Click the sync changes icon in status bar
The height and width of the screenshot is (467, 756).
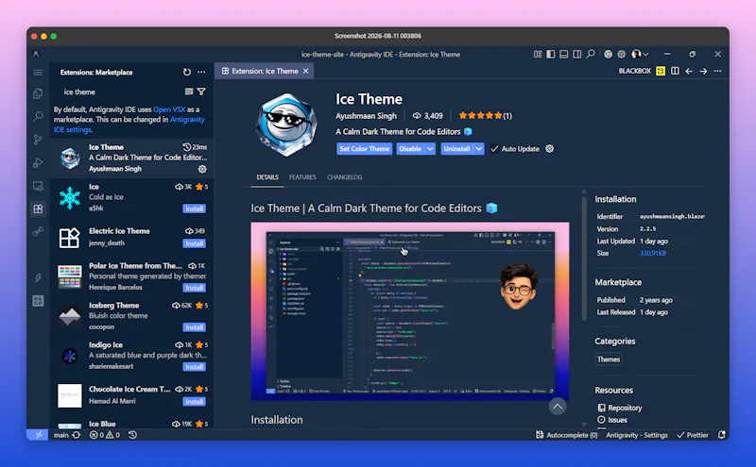coord(77,435)
